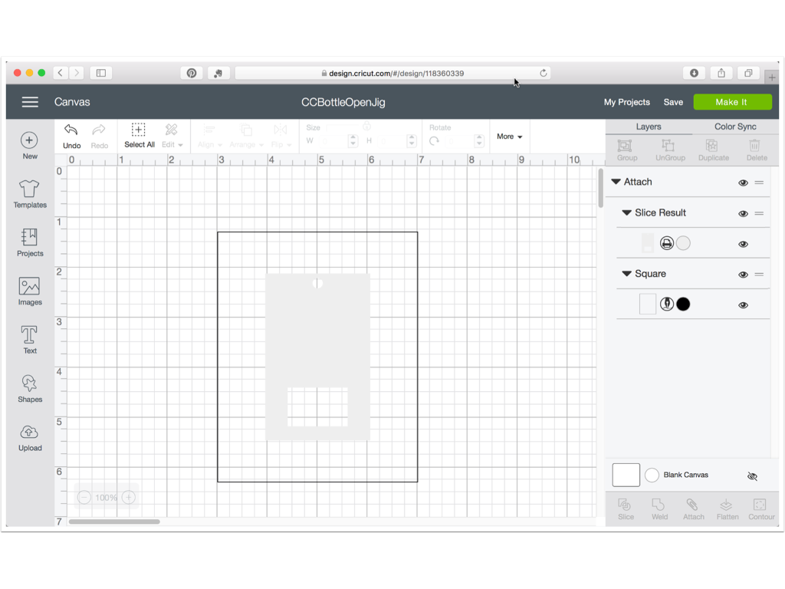
Task: Toggle the size lock icon
Action: click(366, 126)
